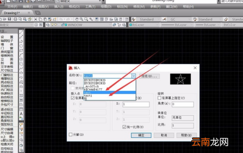Click the ByLayer color swatch square
243x153 pixels.
pos(131,25)
